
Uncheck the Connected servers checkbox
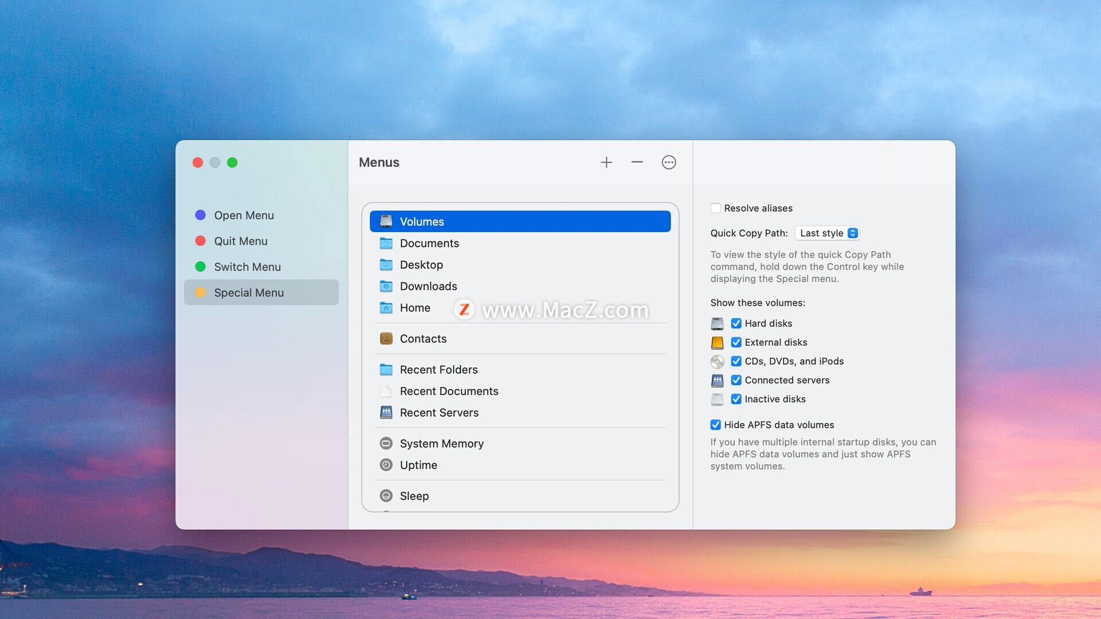736,380
